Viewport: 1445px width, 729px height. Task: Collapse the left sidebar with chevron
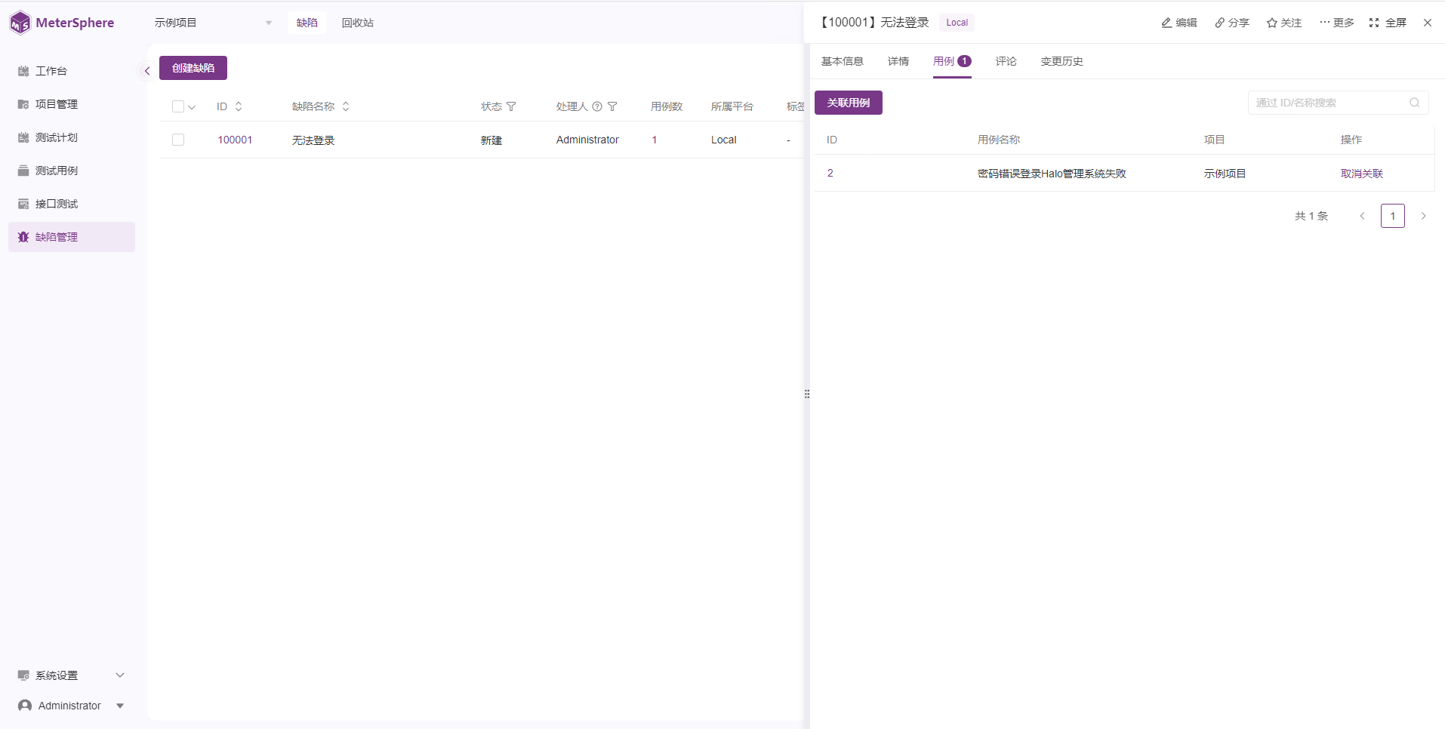147,71
